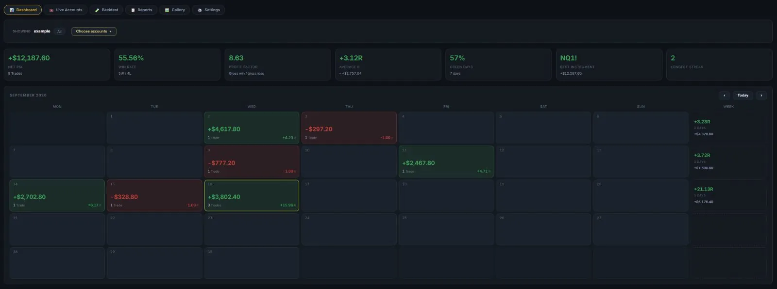Select the empty September 1 day cell
The width and height of the screenshot is (777, 289).
coord(154,128)
